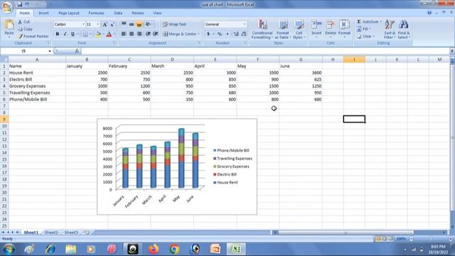Select the Format Painter brush
The width and height of the screenshot is (455, 256).
pos(20,36)
